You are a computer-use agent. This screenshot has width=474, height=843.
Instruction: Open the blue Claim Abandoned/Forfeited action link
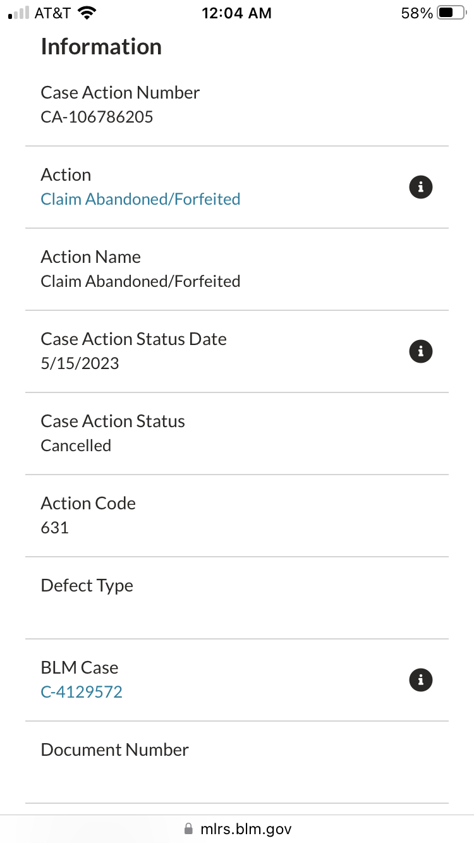point(140,199)
